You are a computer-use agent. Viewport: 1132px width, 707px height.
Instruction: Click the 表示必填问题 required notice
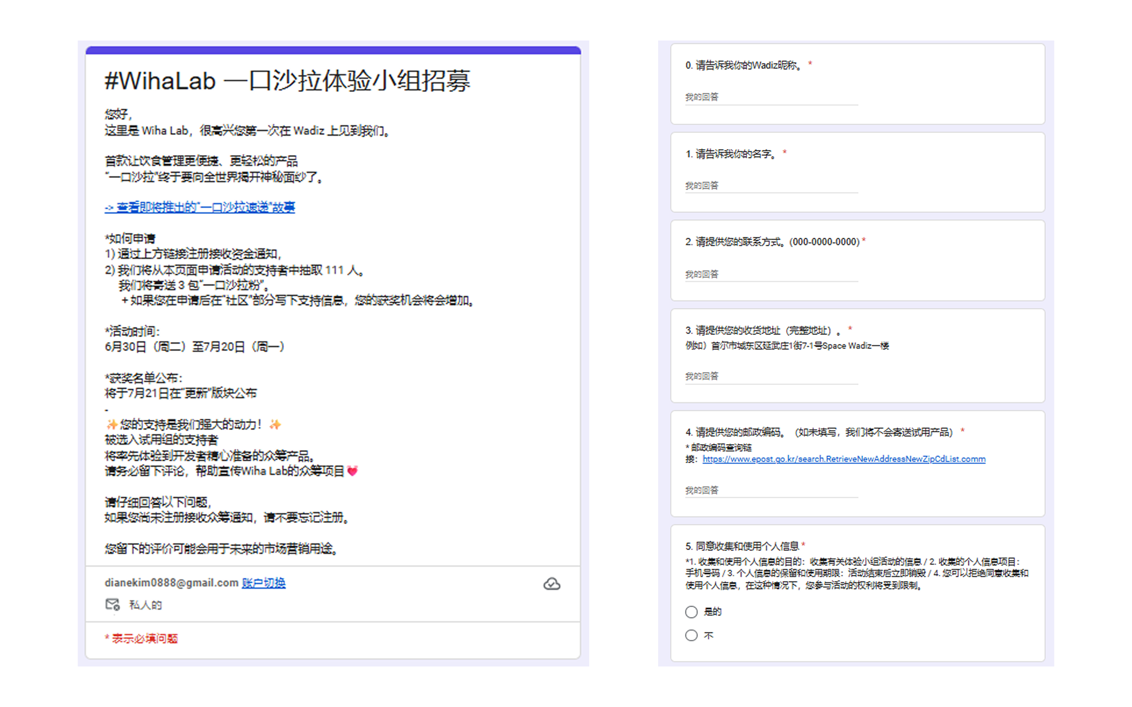[141, 638]
